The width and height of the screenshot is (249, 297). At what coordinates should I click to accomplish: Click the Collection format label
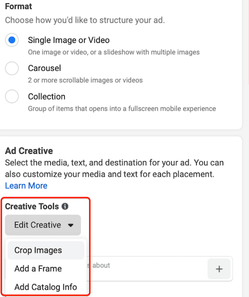(47, 97)
